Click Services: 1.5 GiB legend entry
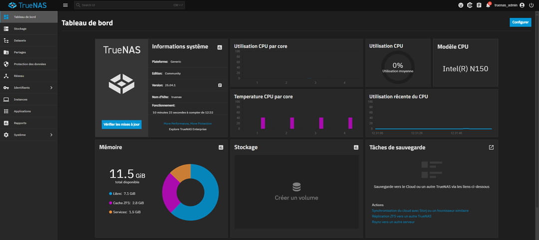539x240 pixels. (125, 212)
